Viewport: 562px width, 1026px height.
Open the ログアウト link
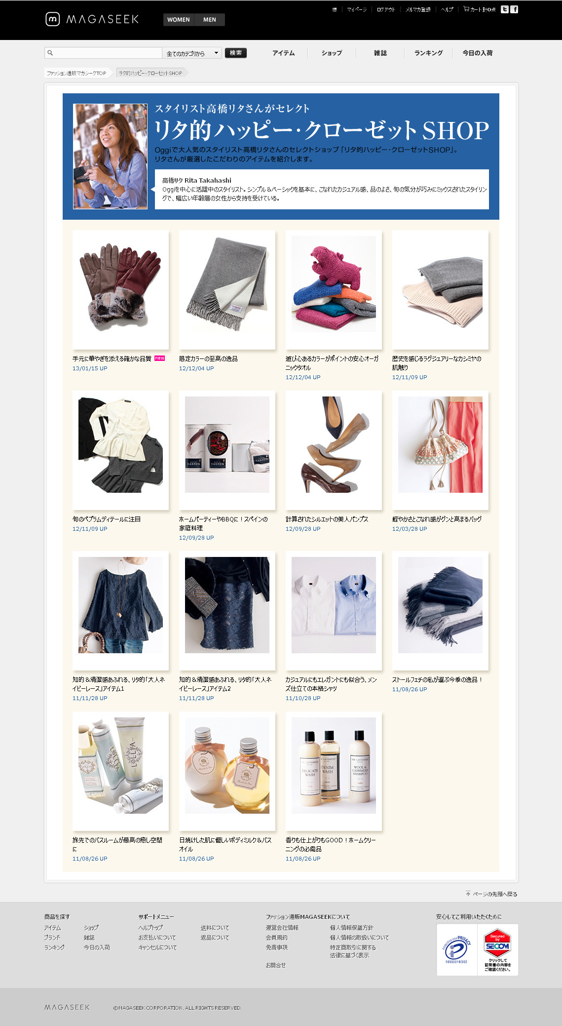[386, 9]
